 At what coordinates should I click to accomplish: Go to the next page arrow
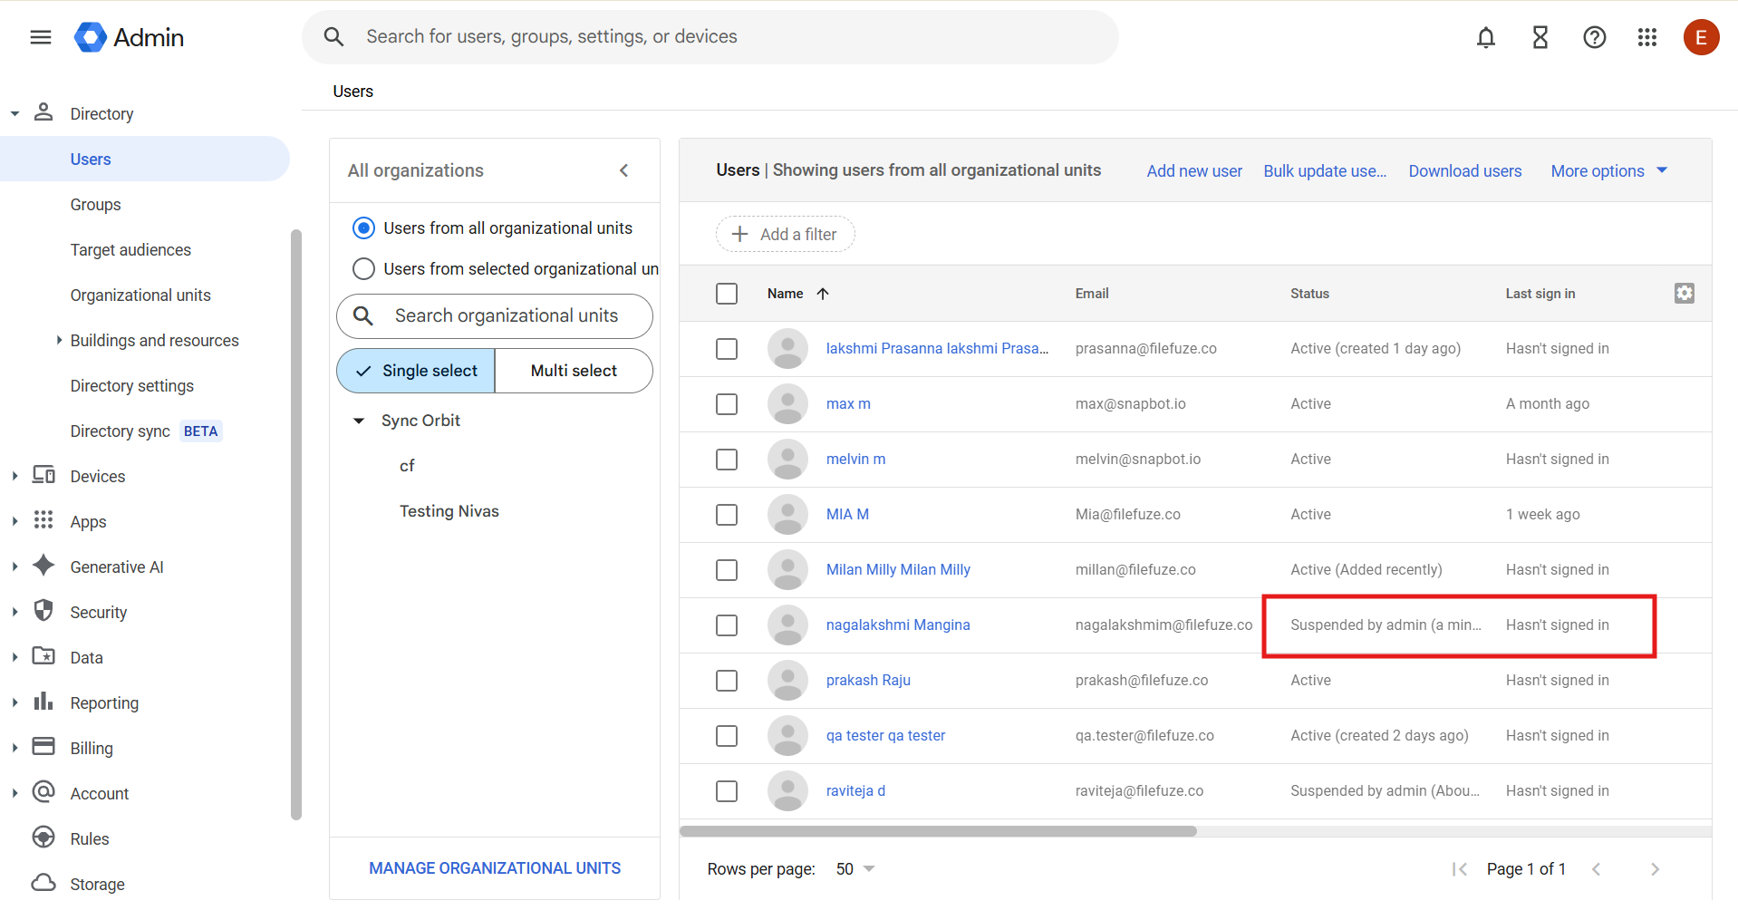point(1655,869)
